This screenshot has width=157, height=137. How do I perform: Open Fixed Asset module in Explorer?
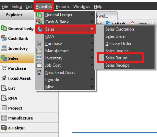(x=17, y=78)
